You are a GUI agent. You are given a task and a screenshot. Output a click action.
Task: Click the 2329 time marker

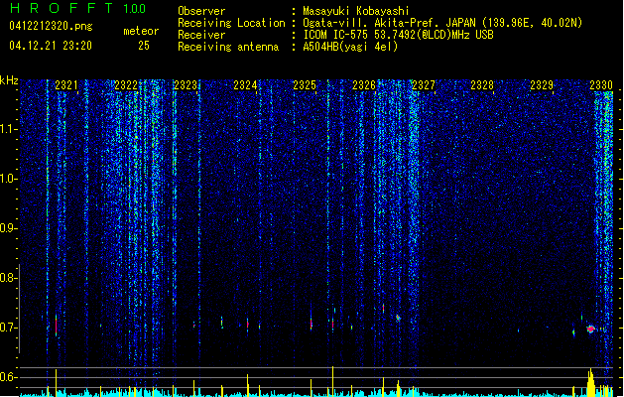pyautogui.click(x=542, y=85)
